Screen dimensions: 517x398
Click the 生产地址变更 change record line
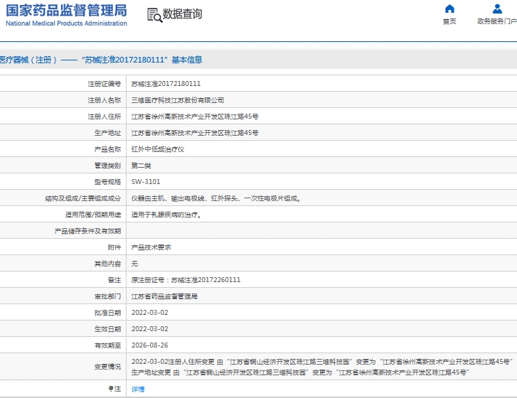[300, 372]
